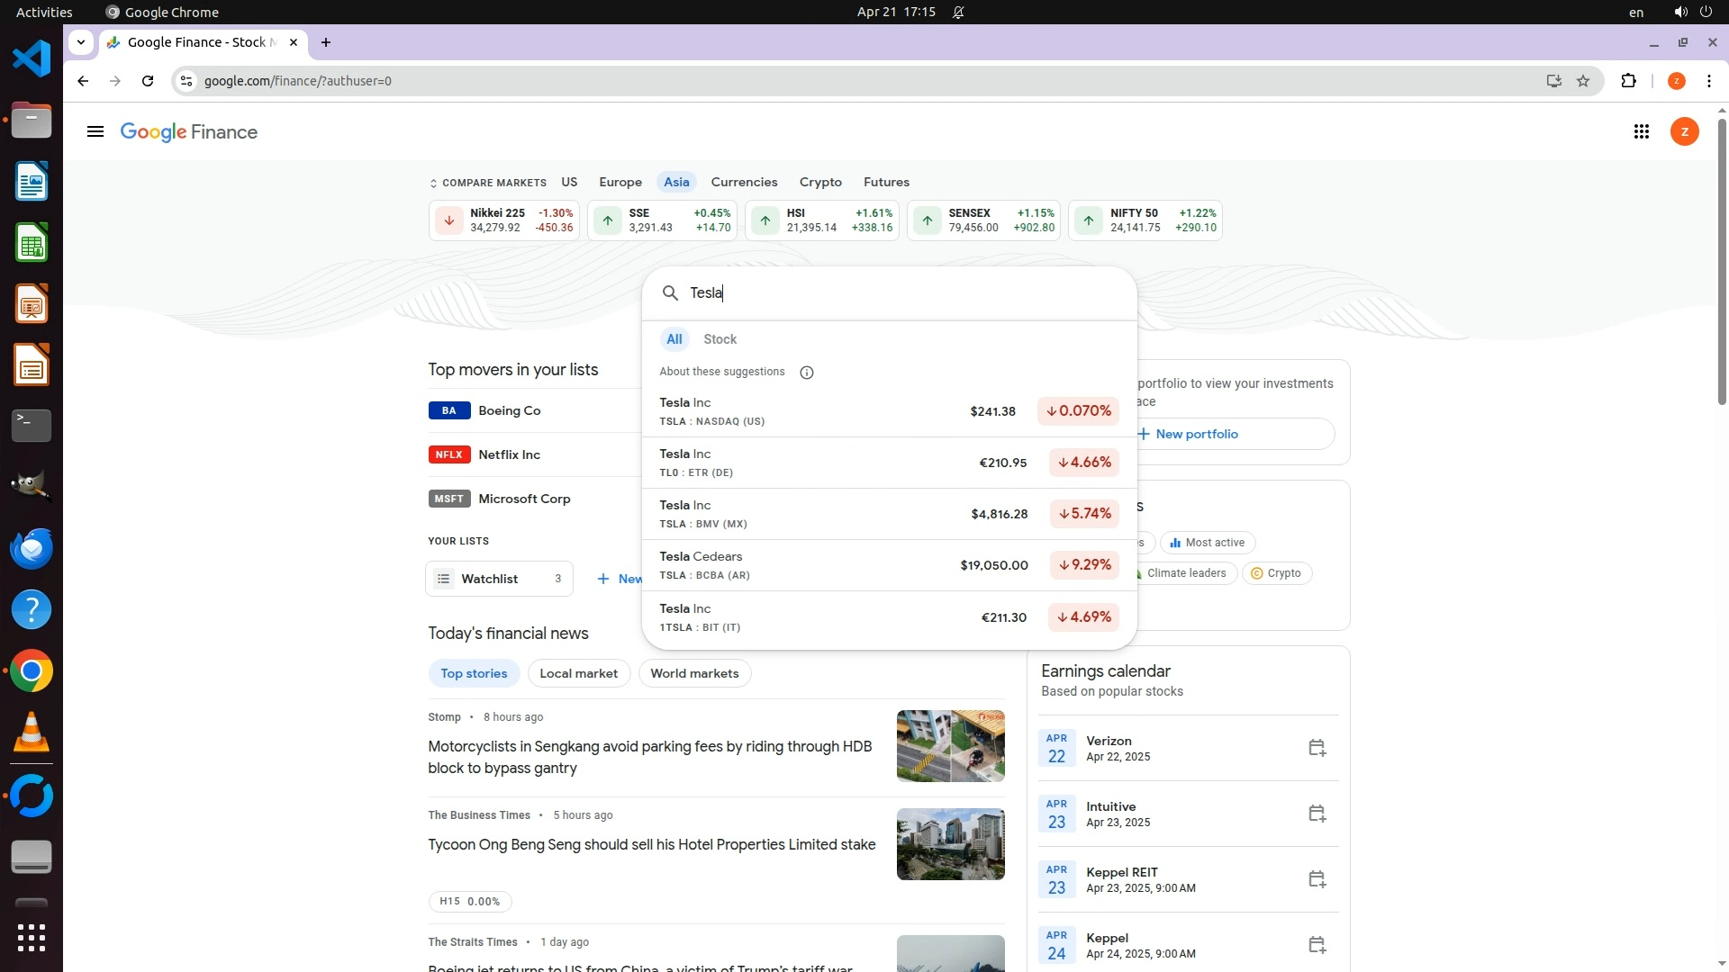Select the World markets news chip
The width and height of the screenshot is (1729, 972).
pyautogui.click(x=694, y=673)
